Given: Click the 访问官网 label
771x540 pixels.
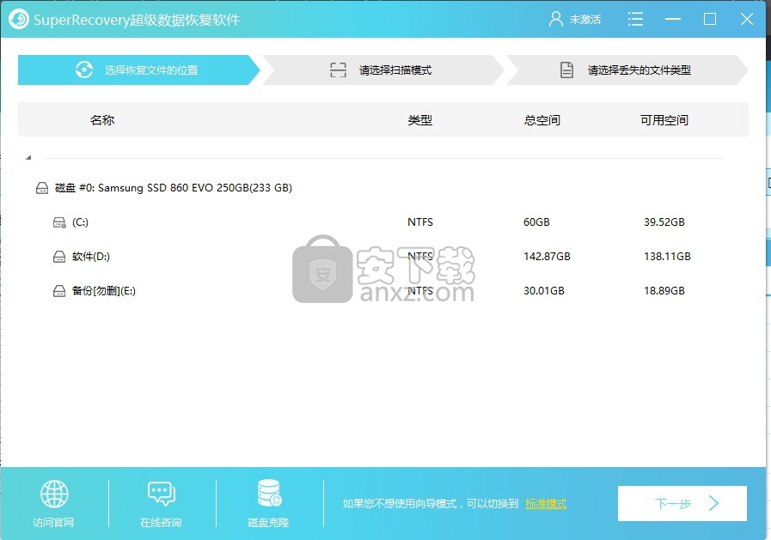Looking at the screenshot, I should tap(53, 522).
